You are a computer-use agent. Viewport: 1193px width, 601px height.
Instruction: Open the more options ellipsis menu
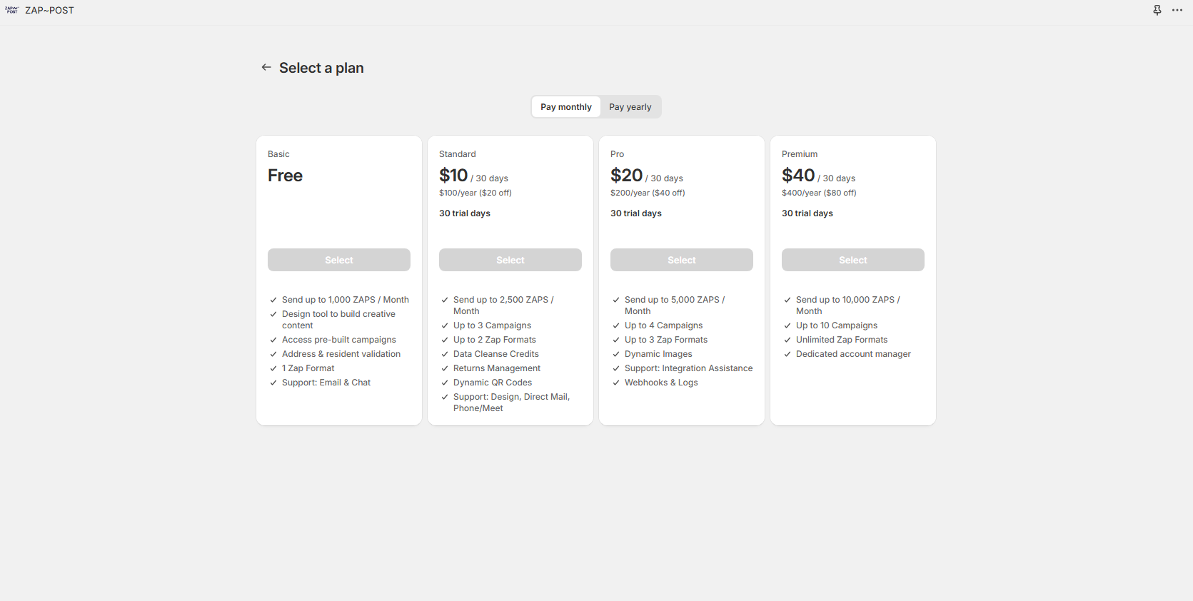pyautogui.click(x=1177, y=10)
